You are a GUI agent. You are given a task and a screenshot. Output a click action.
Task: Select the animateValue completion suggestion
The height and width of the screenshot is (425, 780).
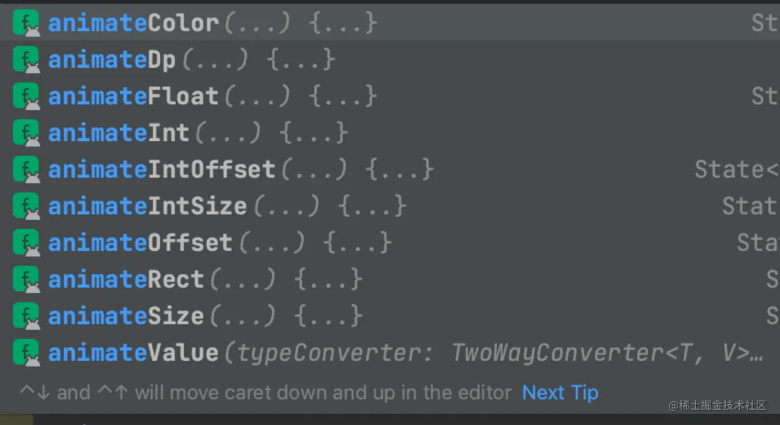pos(133,352)
